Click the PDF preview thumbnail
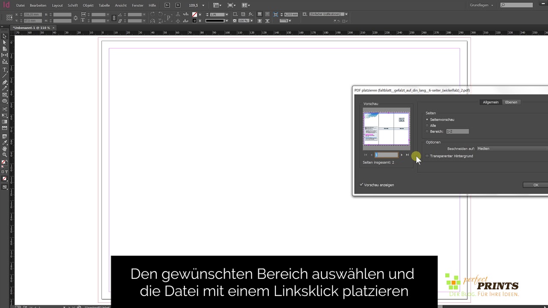548x308 pixels. [386, 129]
